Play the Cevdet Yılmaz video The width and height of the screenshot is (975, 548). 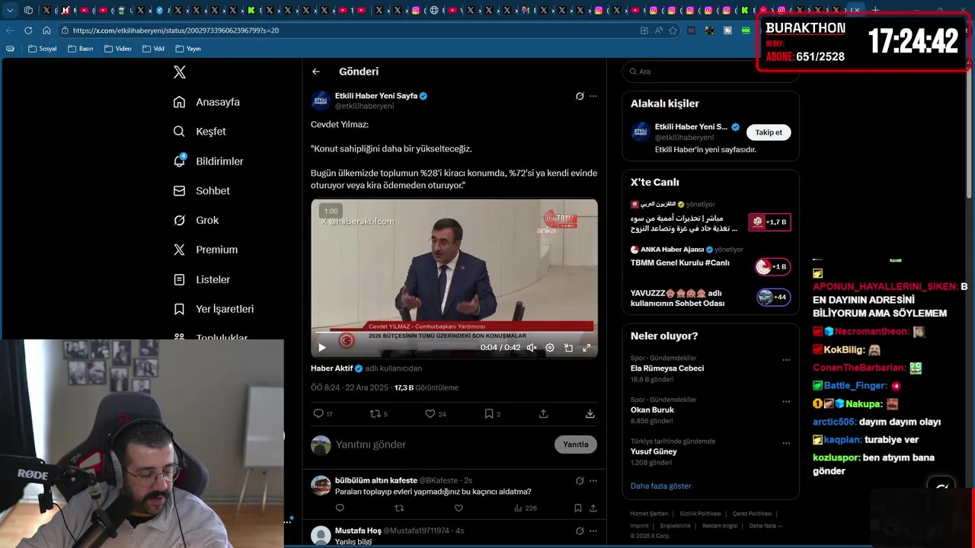(x=322, y=347)
